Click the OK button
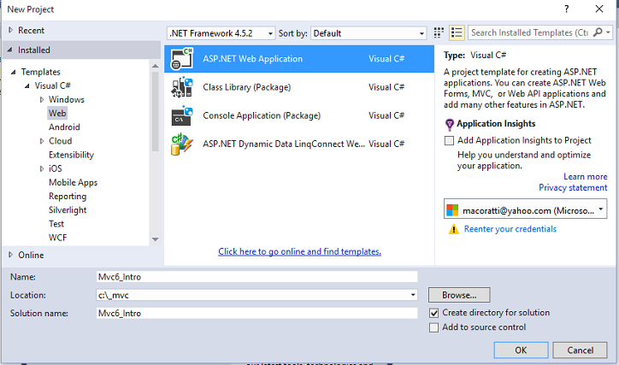The height and width of the screenshot is (365, 619). tap(521, 350)
